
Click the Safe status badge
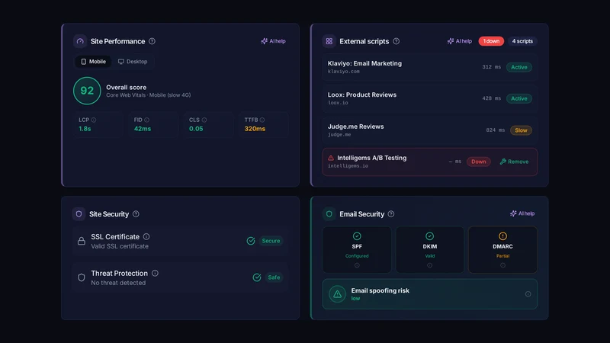pyautogui.click(x=274, y=277)
